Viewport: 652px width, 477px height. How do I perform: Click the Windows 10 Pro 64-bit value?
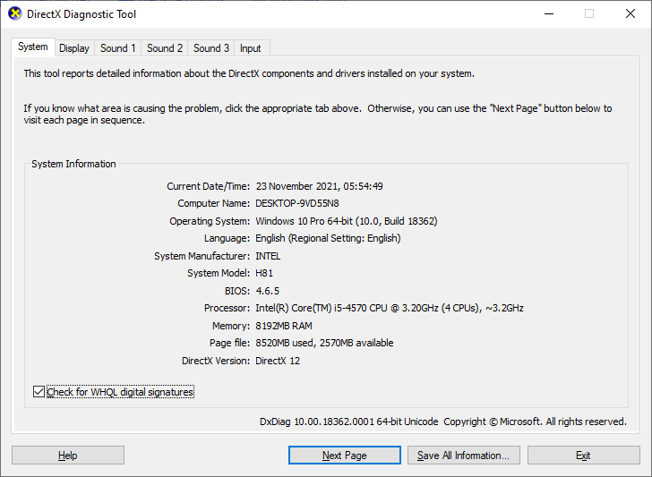pos(346,221)
